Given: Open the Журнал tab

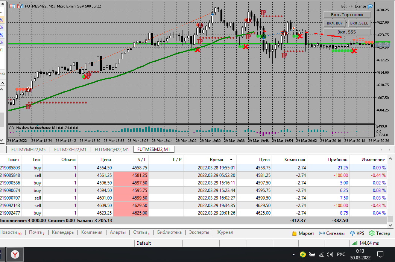Looking at the screenshot, I should point(225,233).
